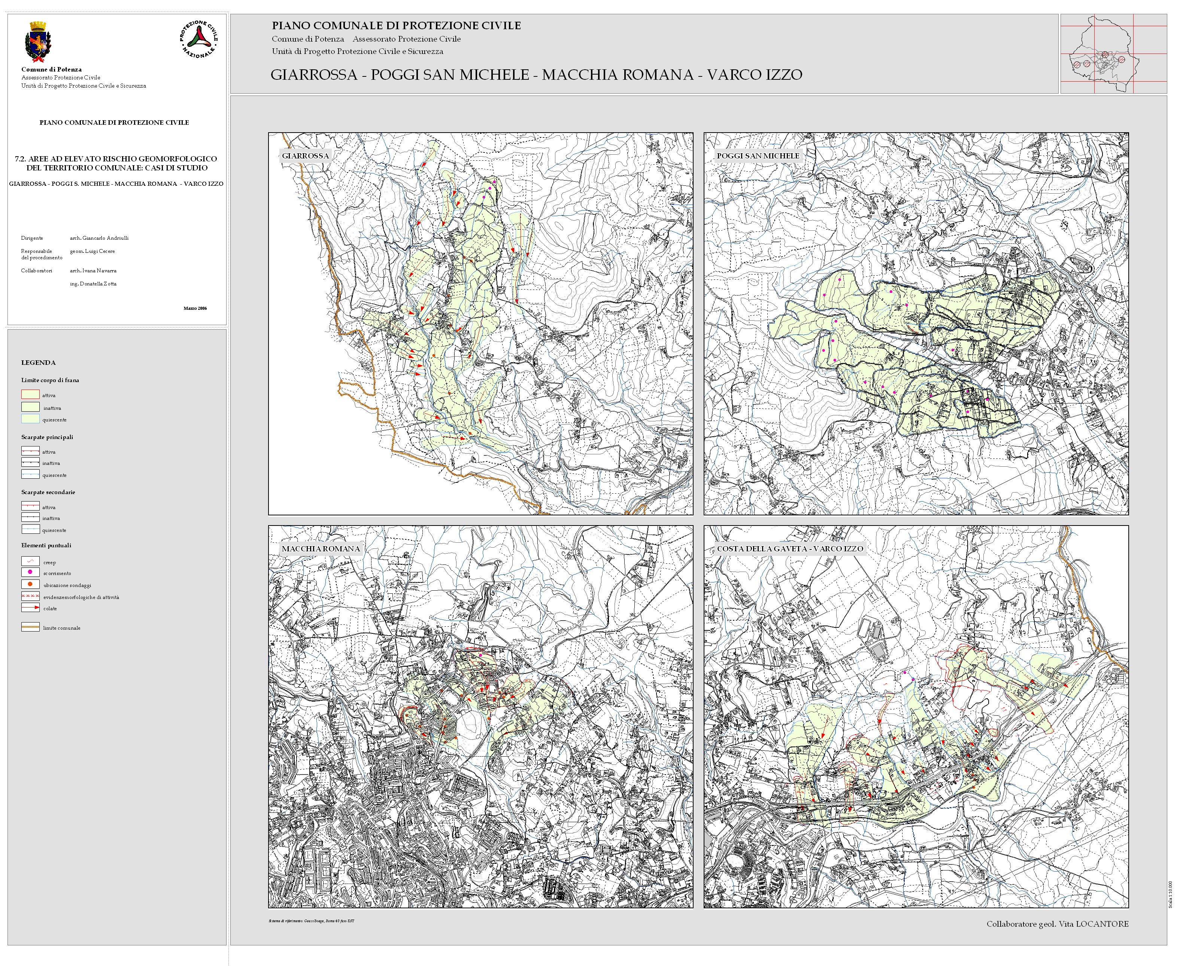1189x966 pixels.
Task: Click 'geom. Luigi Cecere' name
Action: (x=92, y=251)
